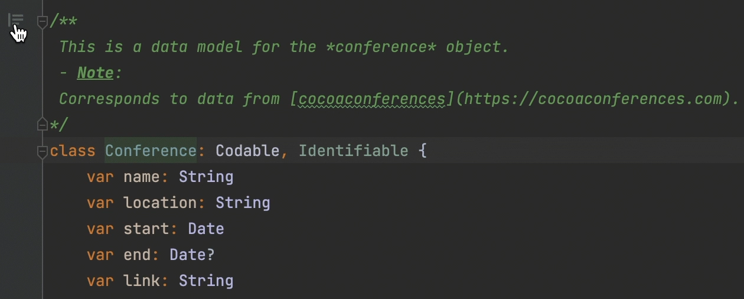Place the cursor on the underlined Note keyword
744x299 pixels.
click(x=96, y=73)
